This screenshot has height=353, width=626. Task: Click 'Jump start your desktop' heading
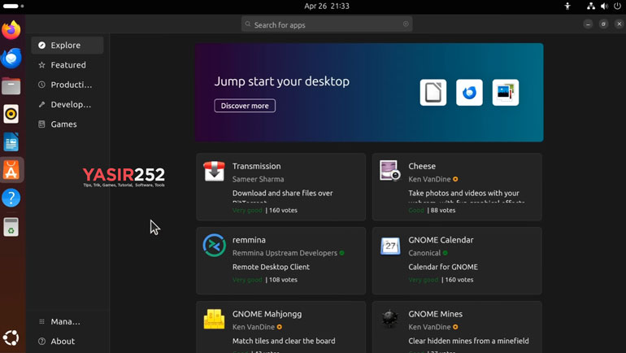[x=282, y=81]
